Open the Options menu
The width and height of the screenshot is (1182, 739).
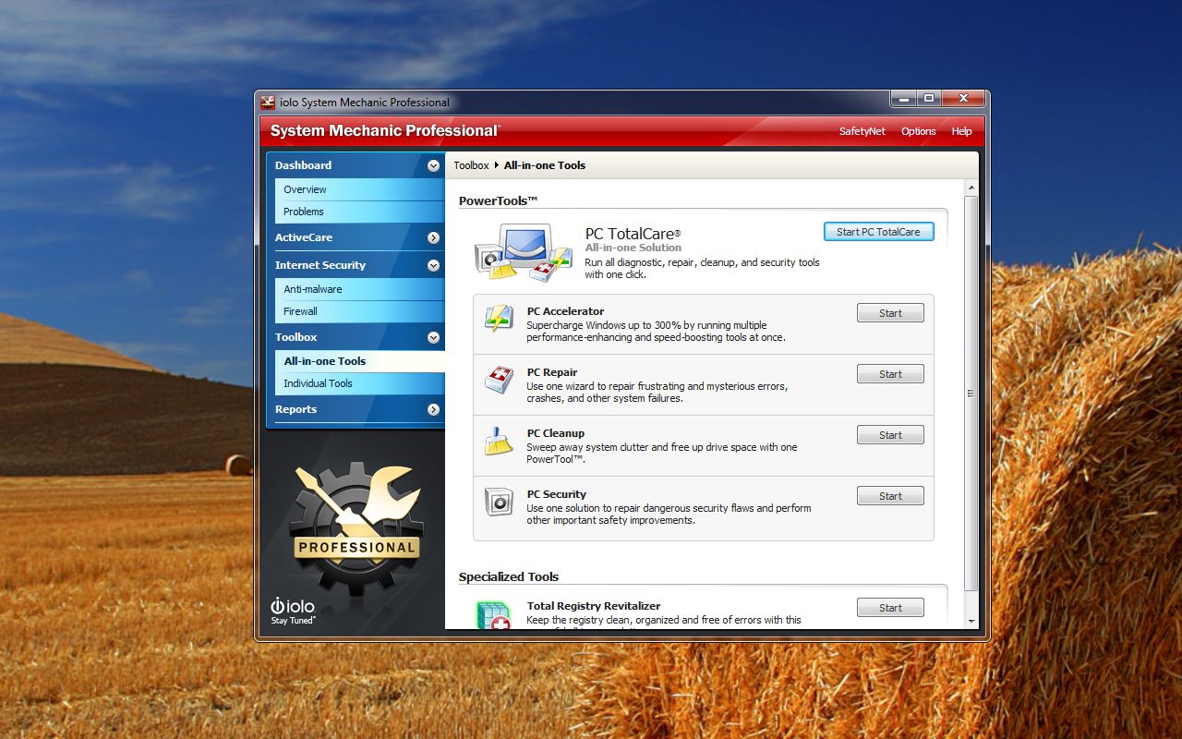coord(919,131)
